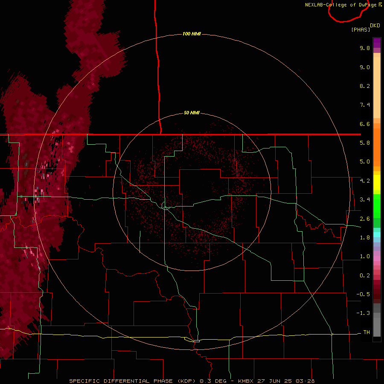Click the DKD label above color scale
The height and width of the screenshot is (384, 384).
(x=375, y=26)
